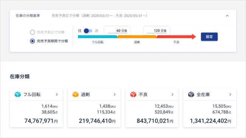The height and width of the screenshot is (138, 246).
Task: Click the 1,341,224,402円 total amount
Action: (x=210, y=121)
